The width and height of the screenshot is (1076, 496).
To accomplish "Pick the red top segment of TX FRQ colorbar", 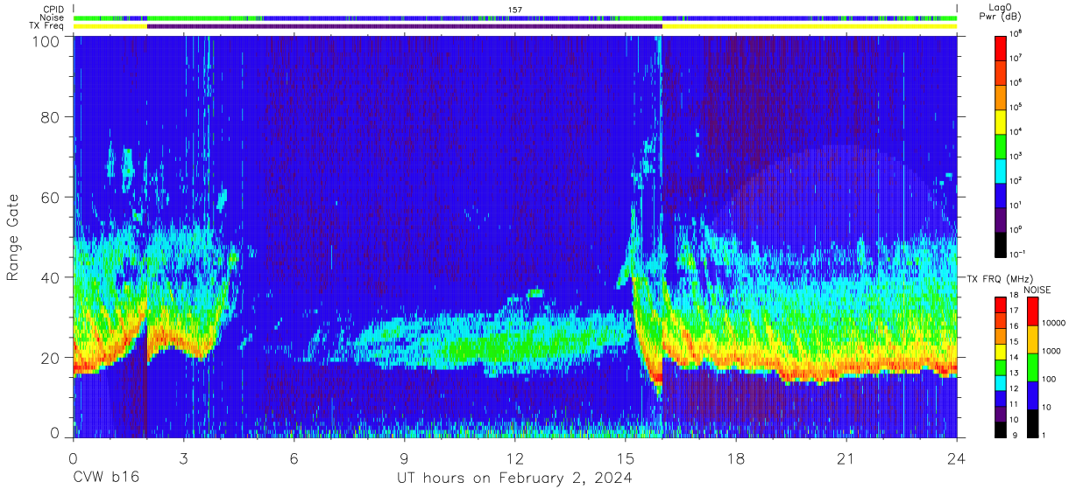I will pyautogui.click(x=1002, y=305).
